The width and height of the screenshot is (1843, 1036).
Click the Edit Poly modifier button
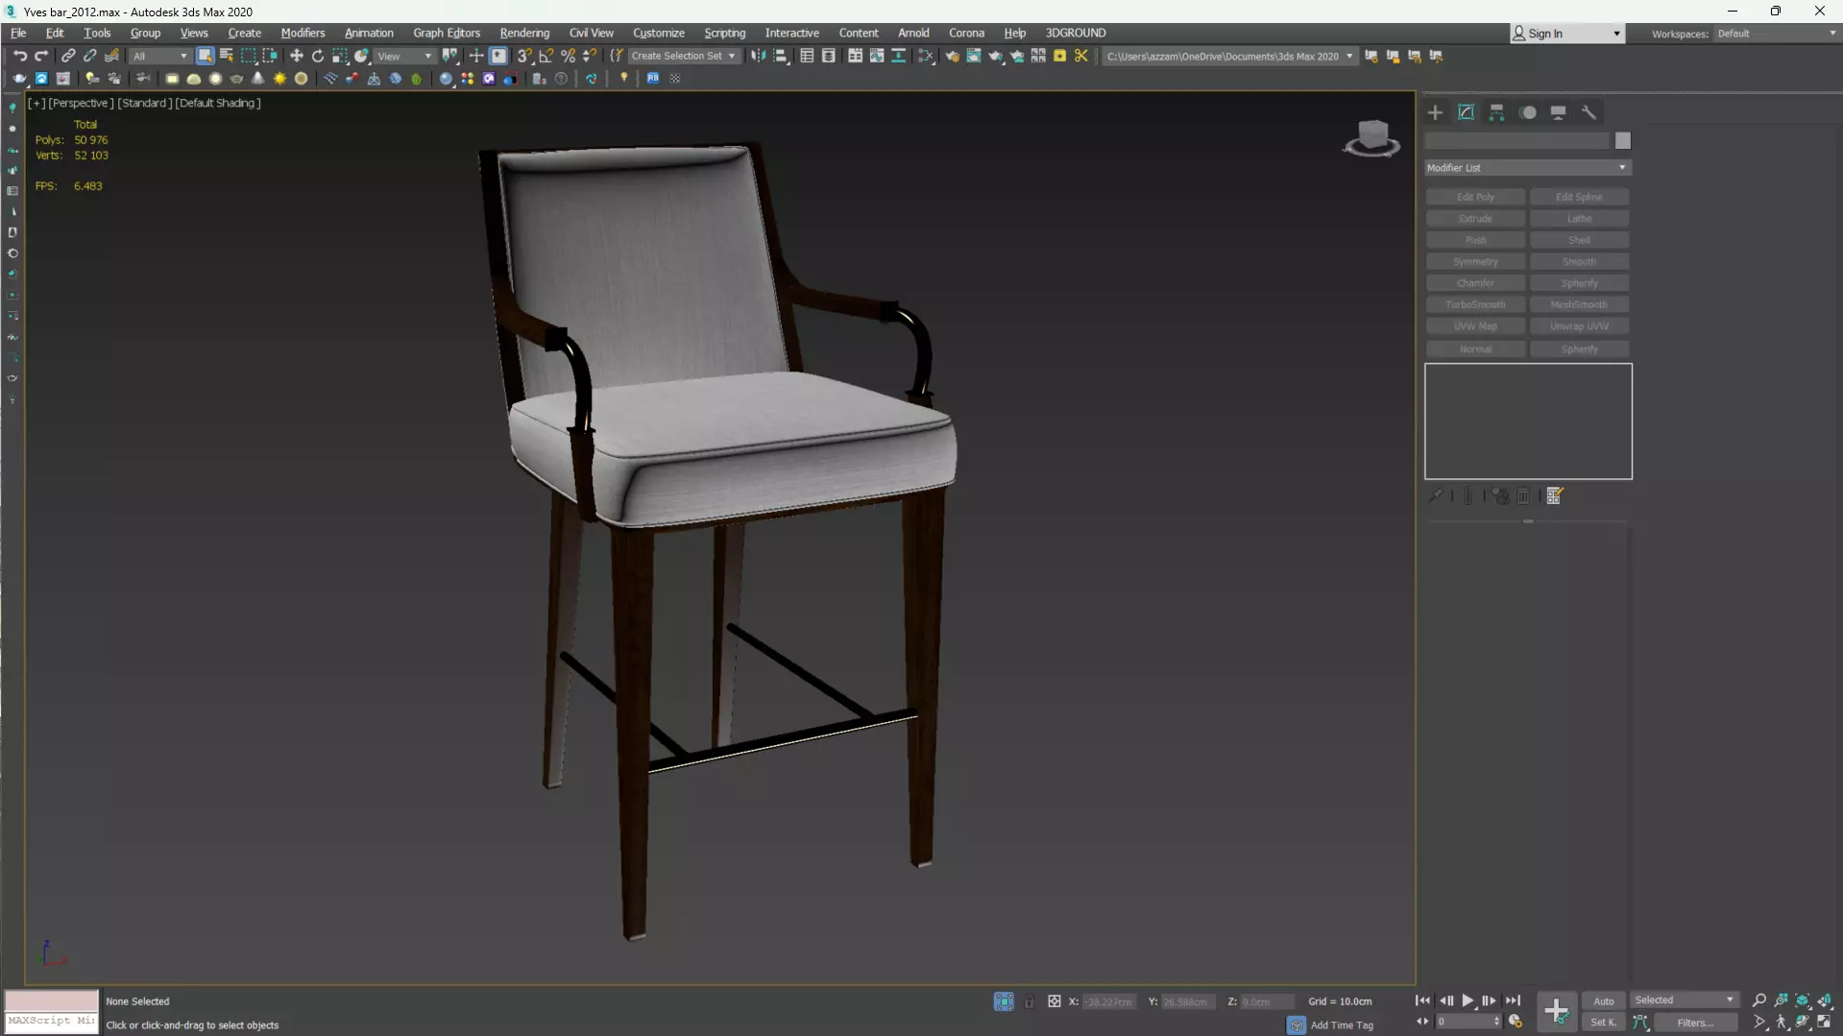[1475, 197]
